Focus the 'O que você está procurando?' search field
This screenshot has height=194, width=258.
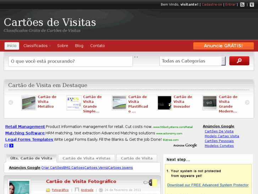coord(70,61)
